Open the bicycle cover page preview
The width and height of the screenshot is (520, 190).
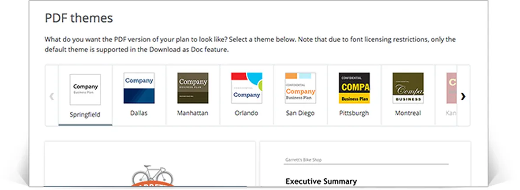150,164
